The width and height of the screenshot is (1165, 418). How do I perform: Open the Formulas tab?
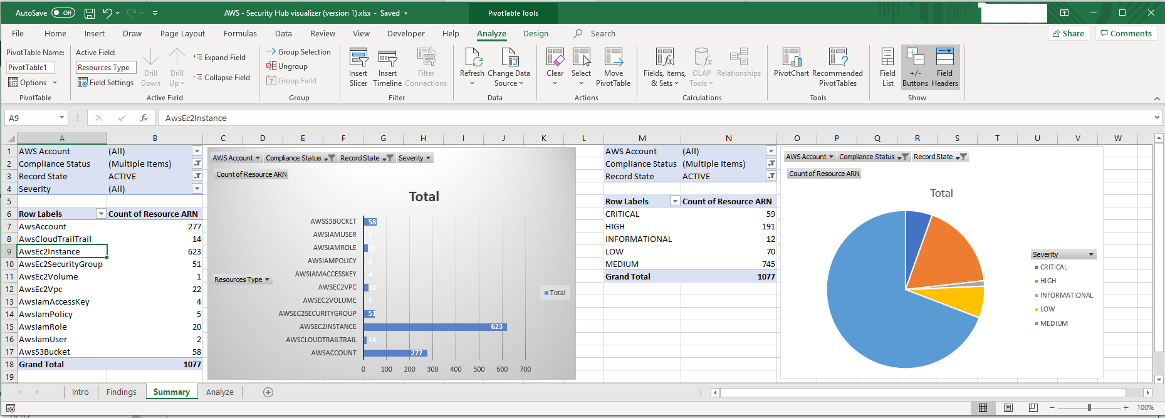[240, 34]
